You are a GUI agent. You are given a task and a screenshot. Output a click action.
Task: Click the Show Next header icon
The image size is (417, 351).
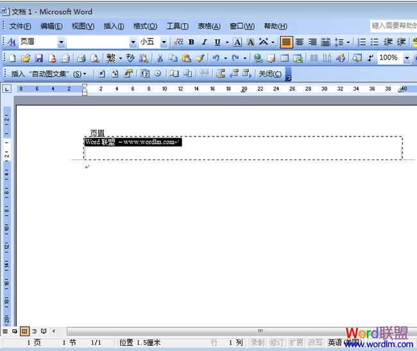click(x=247, y=74)
